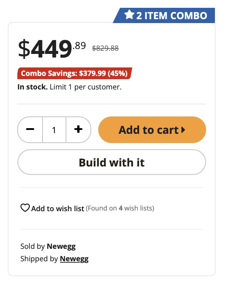Click Add to wish list link
The height and width of the screenshot is (284, 227).
pos(57,208)
